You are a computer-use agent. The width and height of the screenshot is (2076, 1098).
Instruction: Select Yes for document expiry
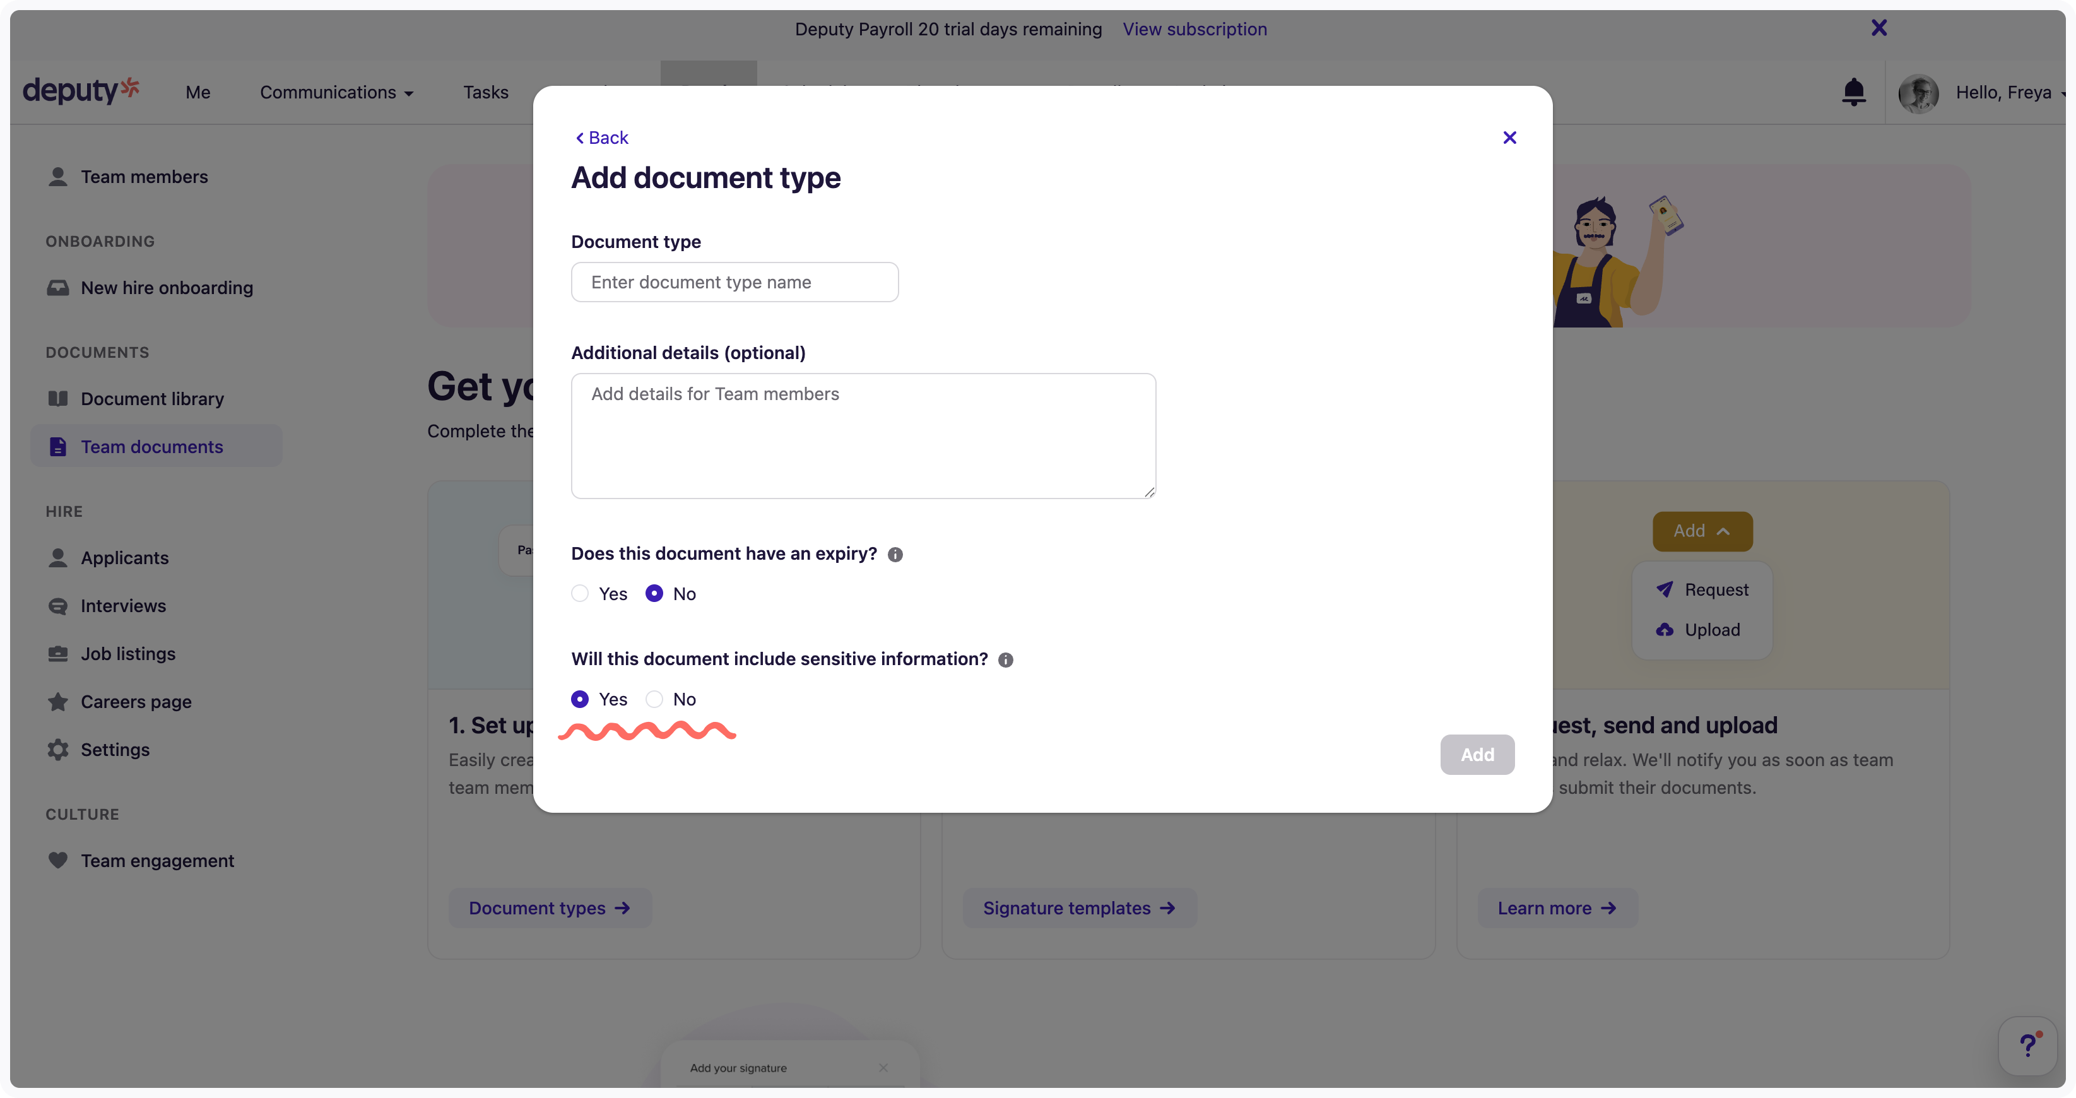click(579, 594)
